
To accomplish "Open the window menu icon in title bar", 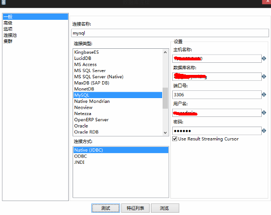I will point(3,2).
